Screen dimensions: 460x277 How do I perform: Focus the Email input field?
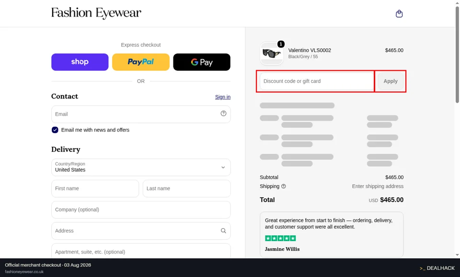[141, 114]
